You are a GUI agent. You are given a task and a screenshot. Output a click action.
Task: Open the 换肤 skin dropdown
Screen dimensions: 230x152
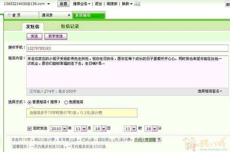tap(127, 4)
